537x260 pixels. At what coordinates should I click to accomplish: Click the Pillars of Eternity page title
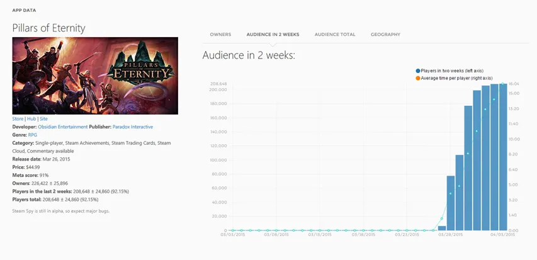coord(48,28)
